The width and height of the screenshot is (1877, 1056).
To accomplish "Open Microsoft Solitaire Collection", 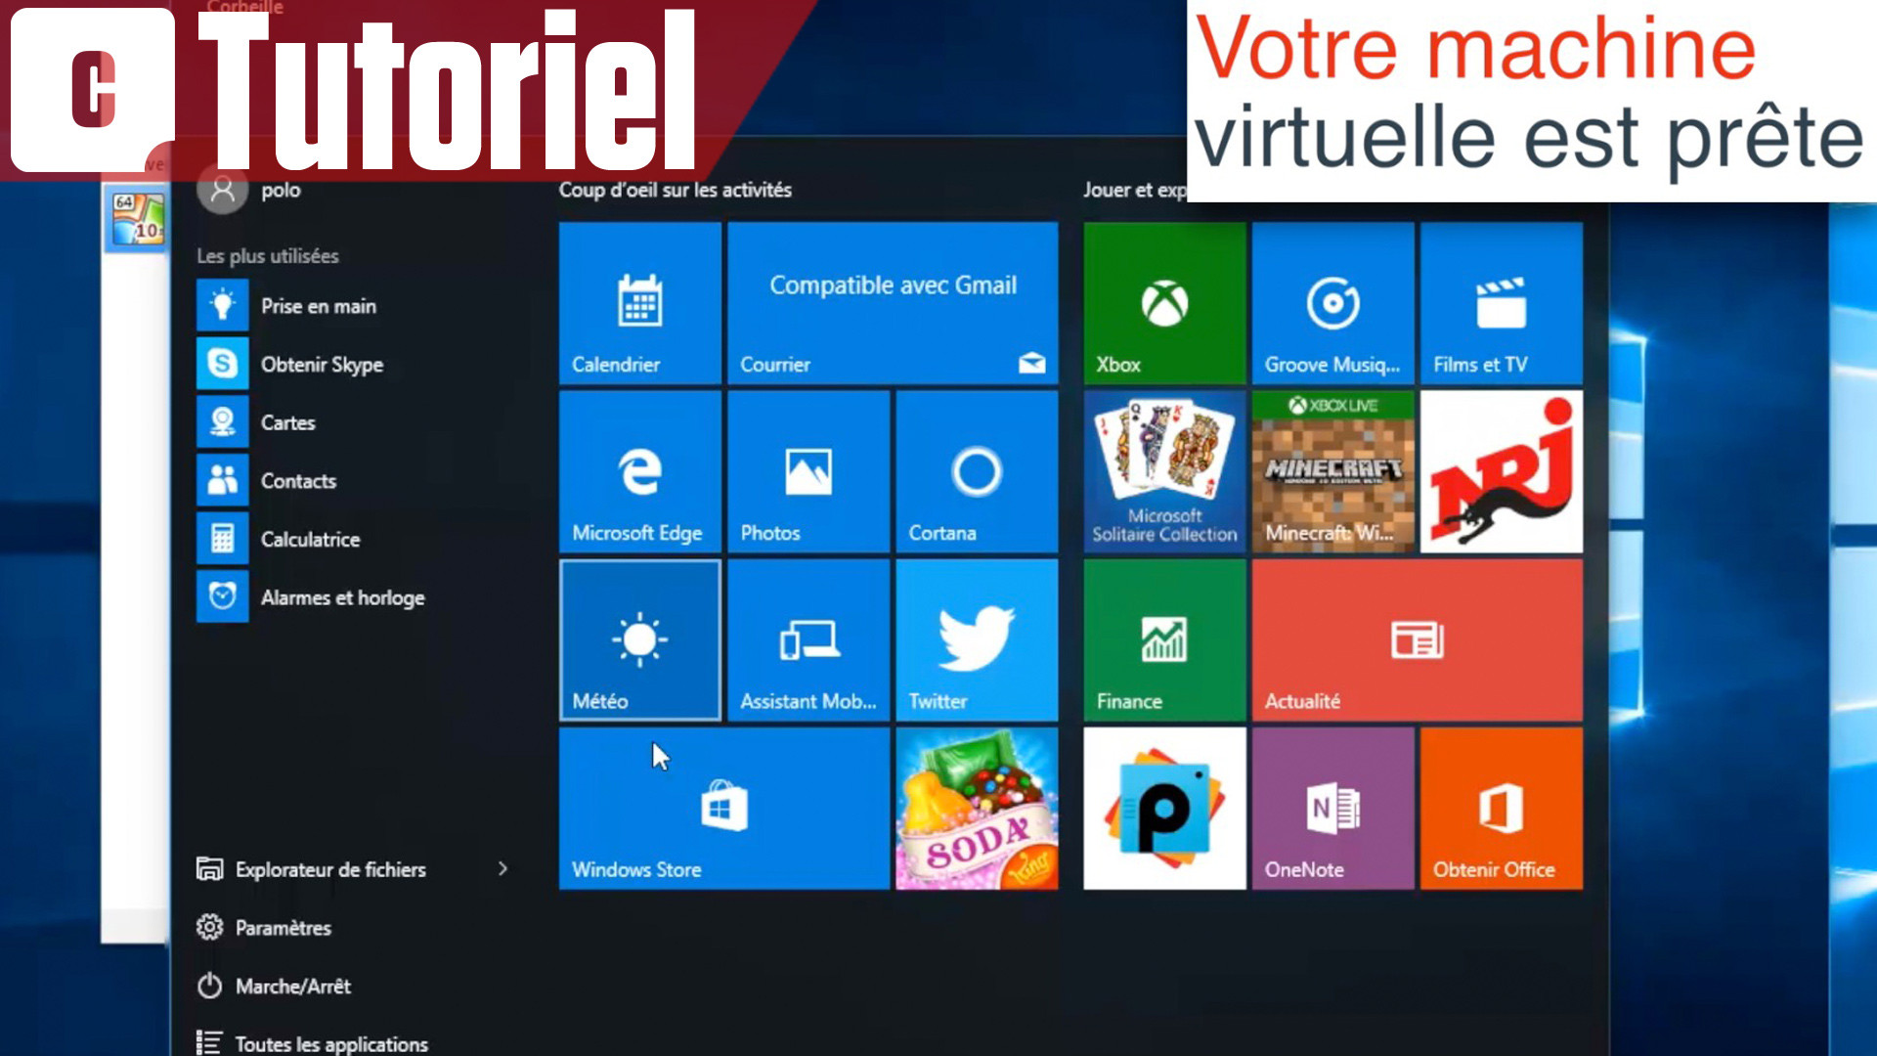I will click(1161, 469).
